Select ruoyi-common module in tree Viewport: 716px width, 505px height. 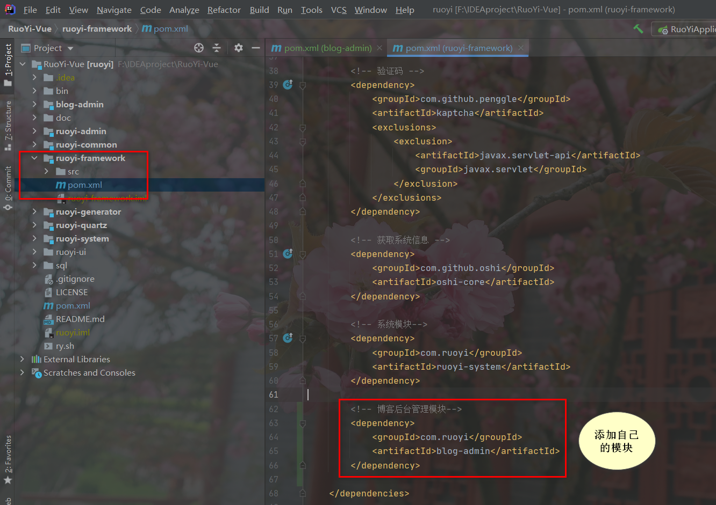86,145
